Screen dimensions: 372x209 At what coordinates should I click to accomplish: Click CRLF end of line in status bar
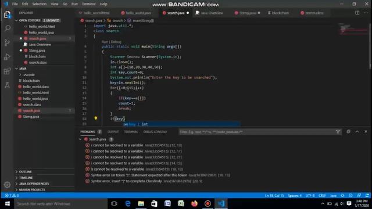[322, 196]
